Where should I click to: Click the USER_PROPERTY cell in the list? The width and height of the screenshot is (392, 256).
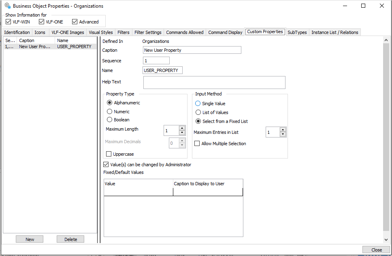(74, 47)
